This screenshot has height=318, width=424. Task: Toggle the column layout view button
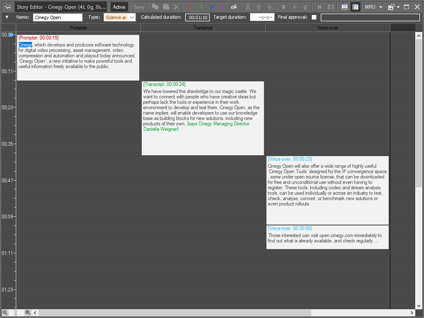[x=355, y=7]
